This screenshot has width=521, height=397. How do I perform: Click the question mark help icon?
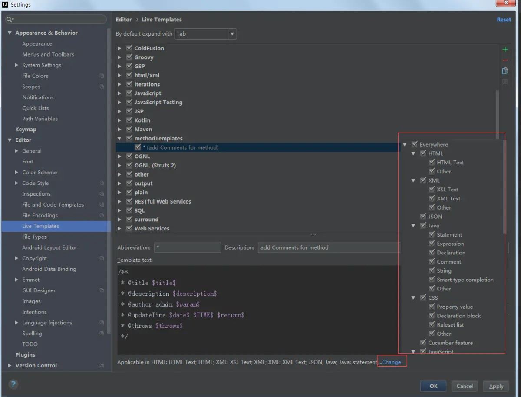13,384
